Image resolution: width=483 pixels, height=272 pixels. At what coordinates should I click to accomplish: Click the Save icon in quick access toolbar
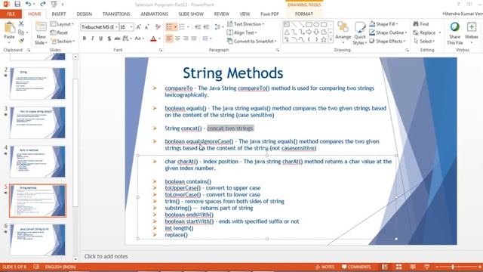click(x=17, y=5)
